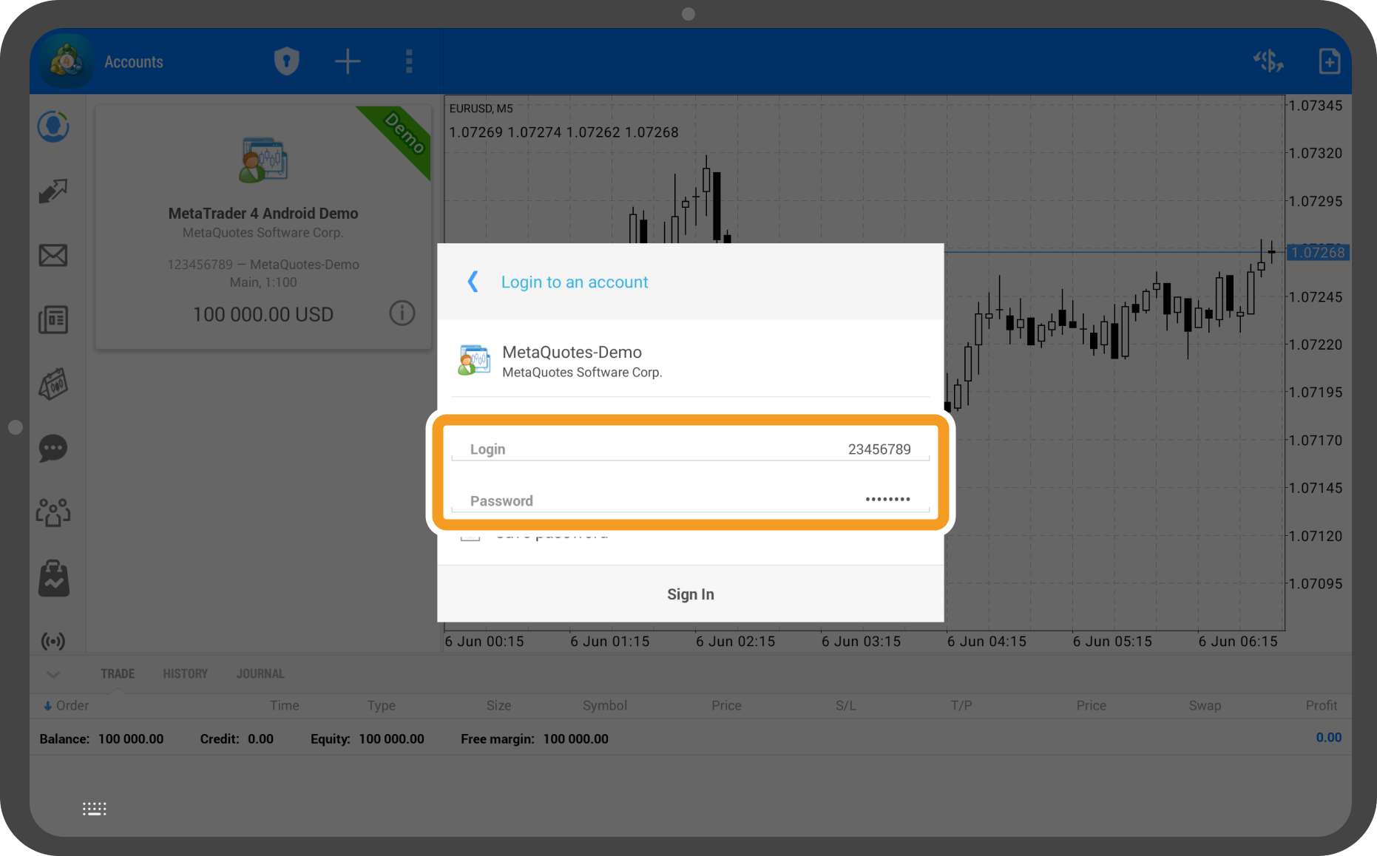
Task: Click the Swap column header
Action: coord(1205,706)
